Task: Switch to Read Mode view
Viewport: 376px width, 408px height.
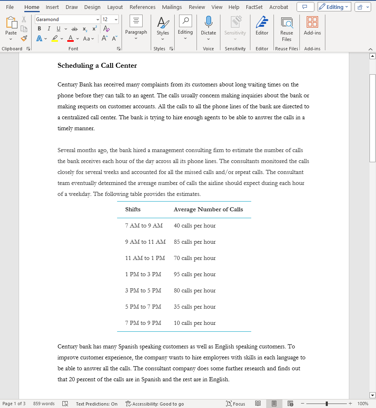Action: tap(258, 404)
